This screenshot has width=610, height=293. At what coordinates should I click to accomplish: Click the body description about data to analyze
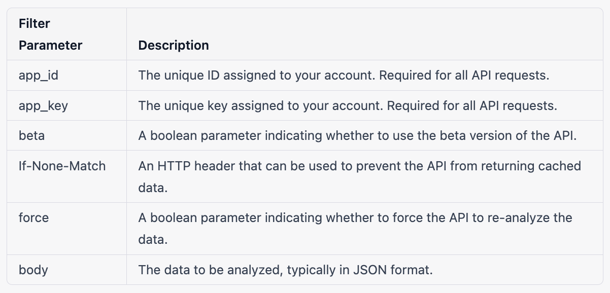(285, 269)
